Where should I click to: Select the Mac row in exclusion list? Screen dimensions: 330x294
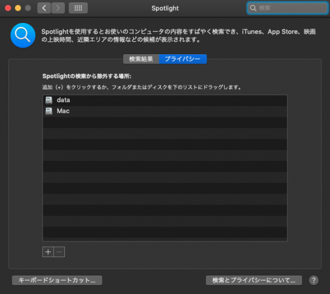pyautogui.click(x=165, y=111)
